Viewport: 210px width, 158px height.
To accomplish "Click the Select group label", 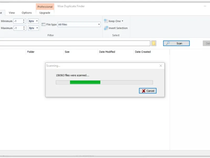I will point(116,35).
